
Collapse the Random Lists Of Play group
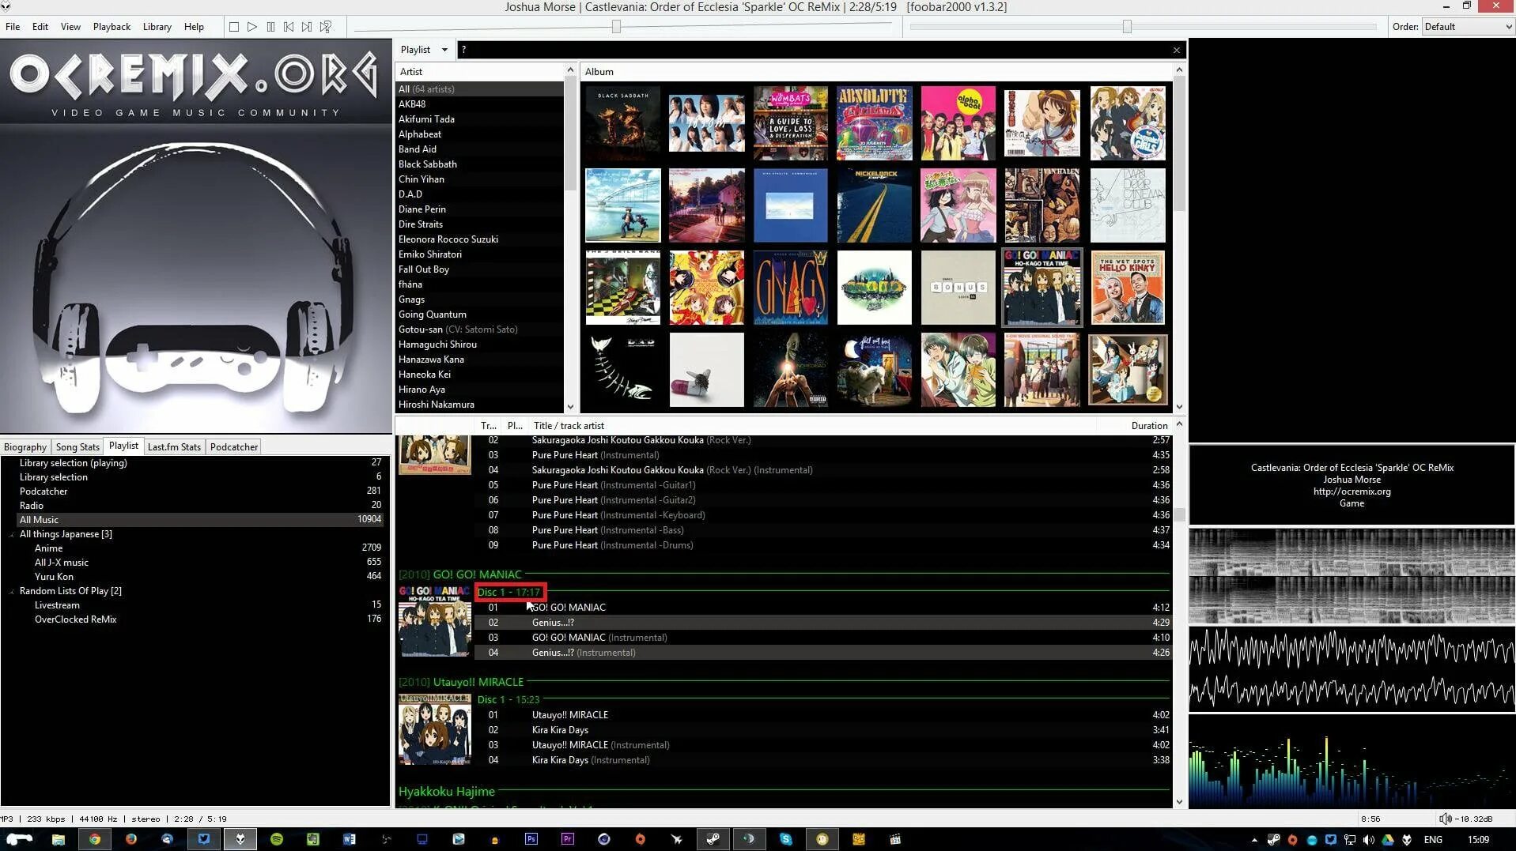click(12, 592)
